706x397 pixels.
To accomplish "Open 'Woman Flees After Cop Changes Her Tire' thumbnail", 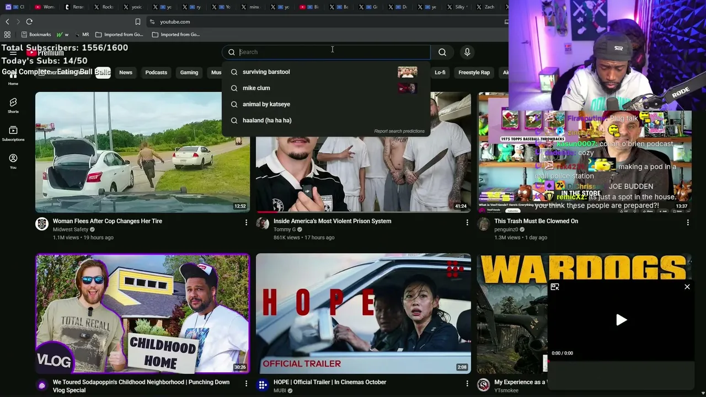I will coord(142,152).
